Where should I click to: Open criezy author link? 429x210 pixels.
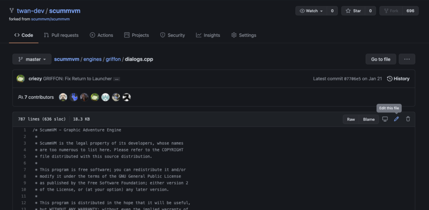35,79
